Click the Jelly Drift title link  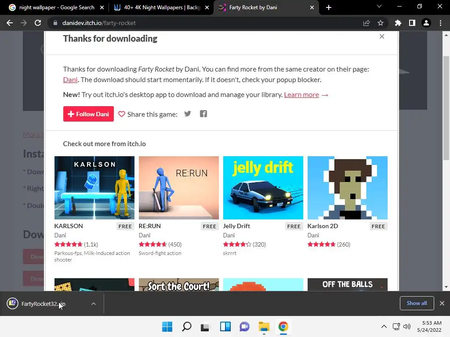[x=236, y=226]
